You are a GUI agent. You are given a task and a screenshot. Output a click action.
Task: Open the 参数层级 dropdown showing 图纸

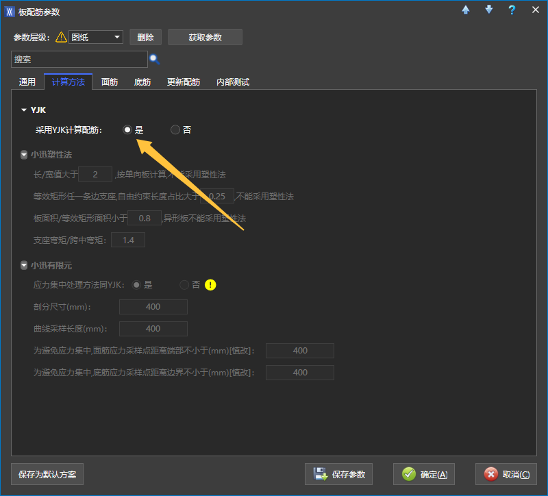pos(96,37)
